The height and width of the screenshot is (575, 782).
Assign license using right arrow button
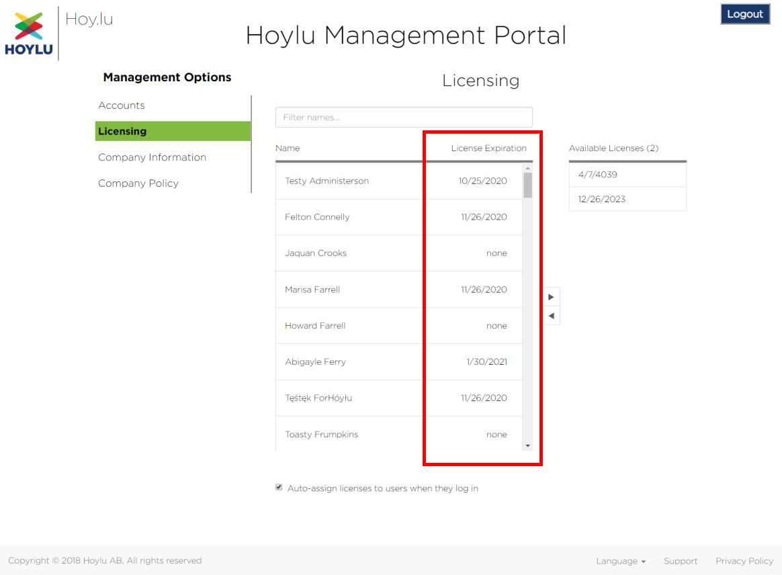[x=551, y=297]
